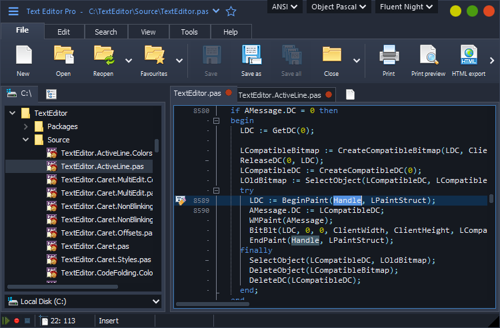Click the Reopen folder icon
The width and height of the screenshot is (500, 328).
coord(104,55)
